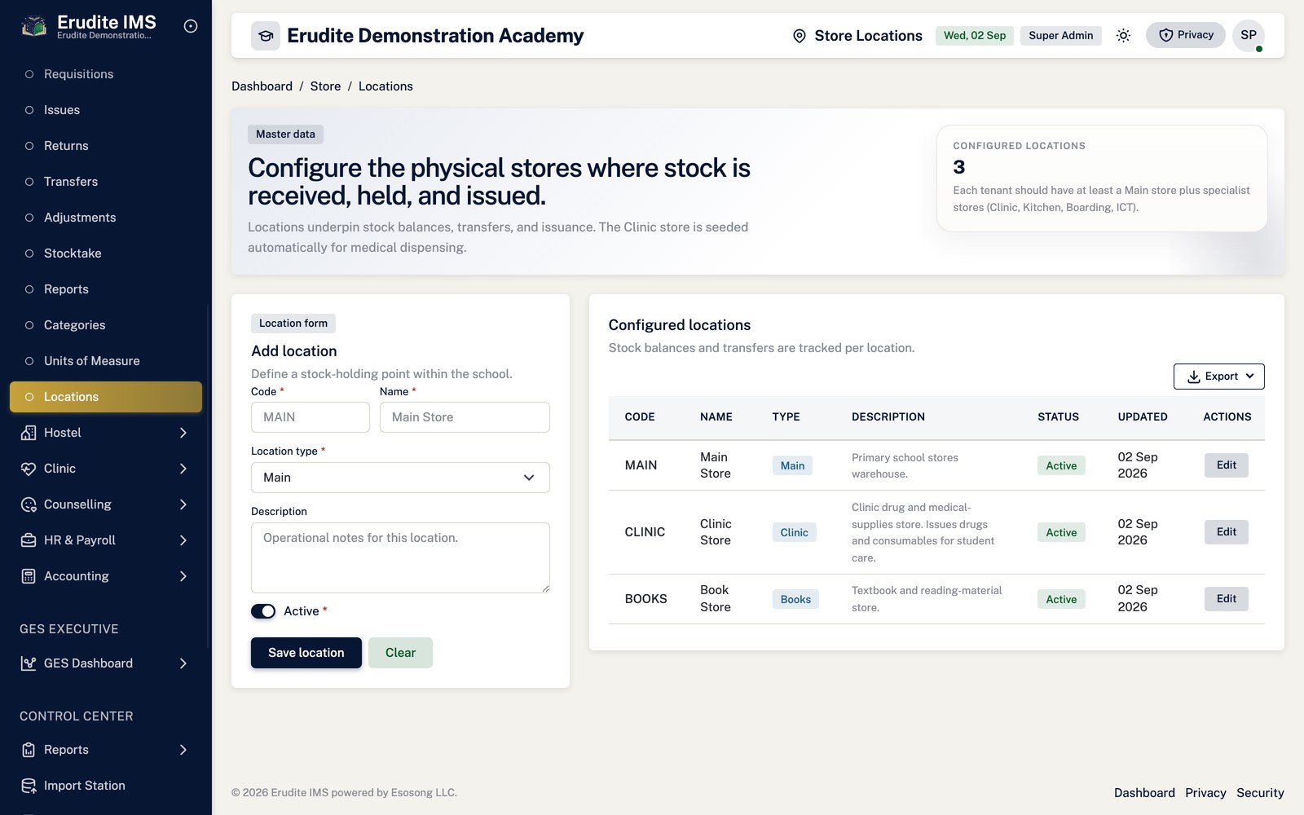Toggle the Active switch off
This screenshot has width=1304, height=815.
[263, 611]
